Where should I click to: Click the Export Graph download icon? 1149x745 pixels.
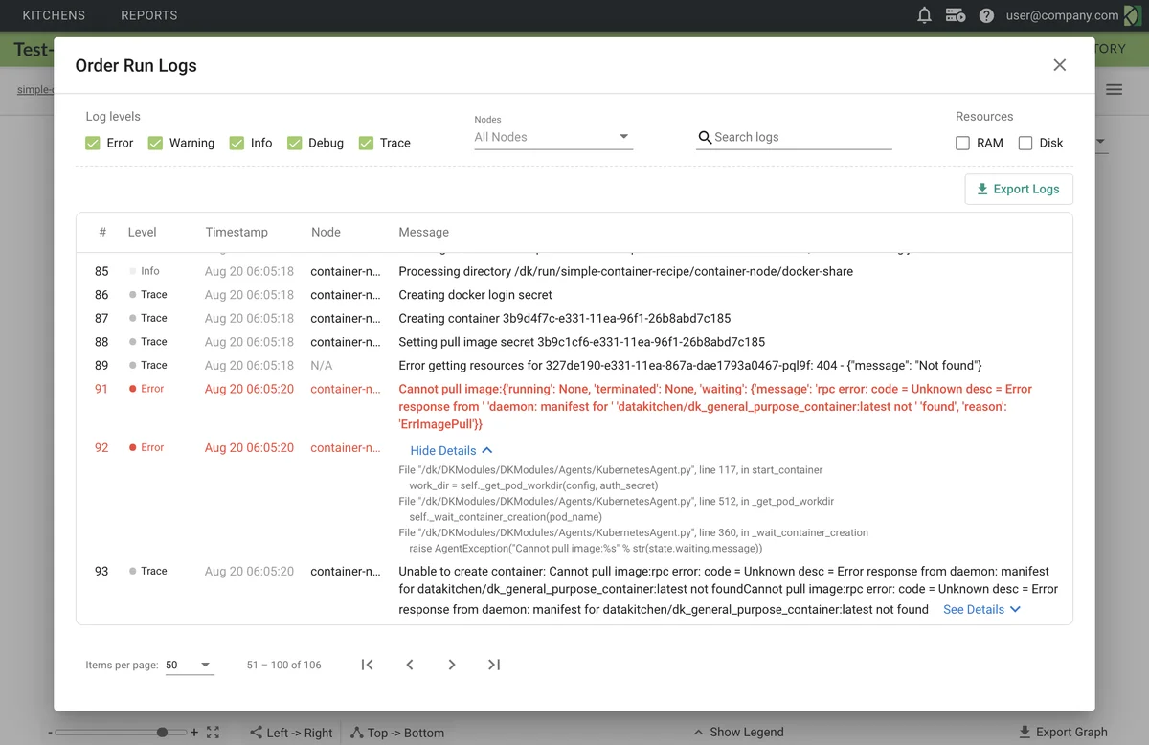point(1026,732)
